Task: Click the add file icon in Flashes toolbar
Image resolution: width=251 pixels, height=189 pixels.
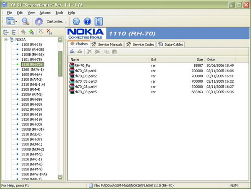Action: [x=72, y=52]
